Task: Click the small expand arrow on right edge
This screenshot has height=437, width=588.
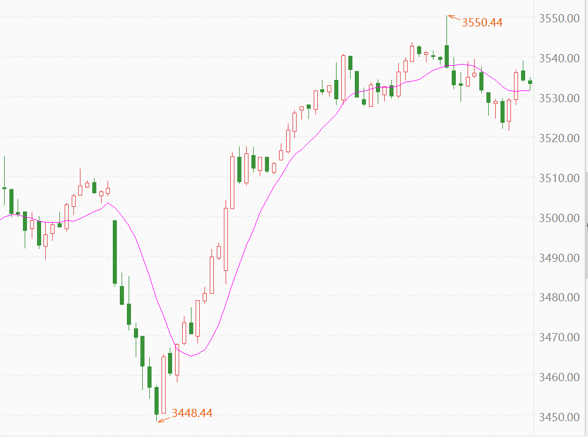Action: coord(586,225)
